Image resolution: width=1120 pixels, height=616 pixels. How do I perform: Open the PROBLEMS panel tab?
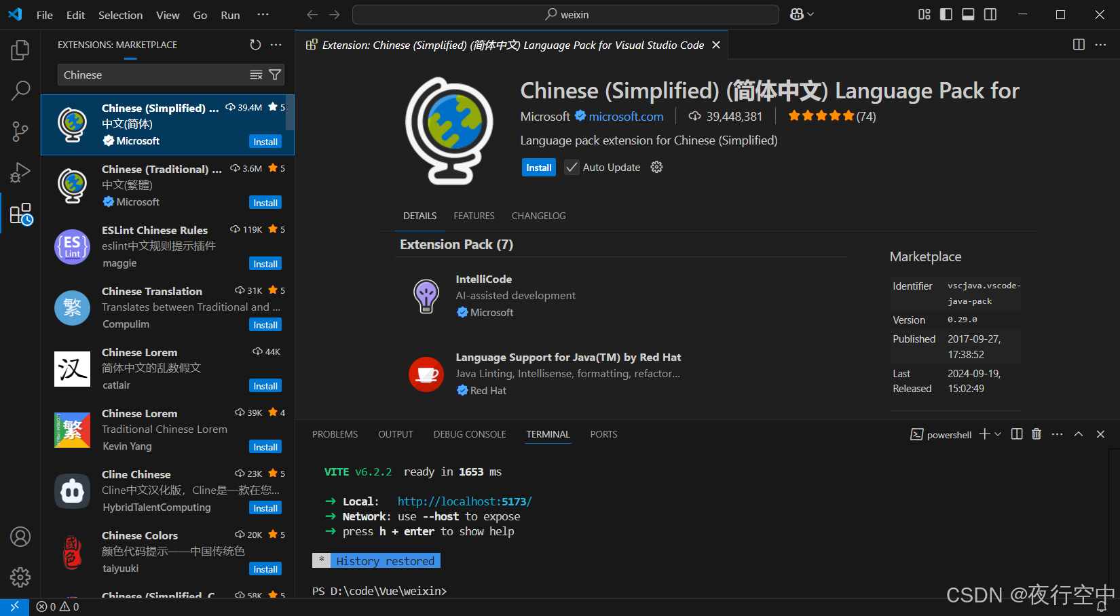tap(335, 434)
